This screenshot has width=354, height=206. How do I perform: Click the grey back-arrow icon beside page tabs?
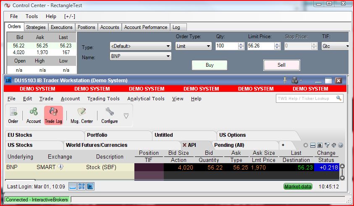tap(306, 145)
